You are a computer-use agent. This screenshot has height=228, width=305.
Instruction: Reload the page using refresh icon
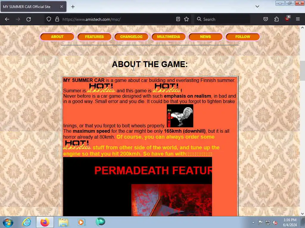click(x=29, y=19)
